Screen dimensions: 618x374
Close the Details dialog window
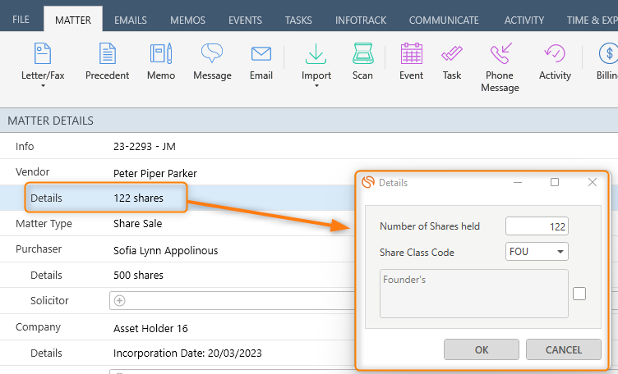[592, 182]
